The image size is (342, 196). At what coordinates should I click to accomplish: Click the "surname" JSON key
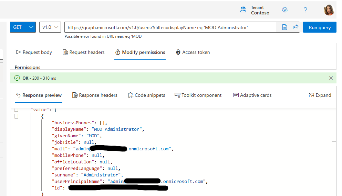click(x=64, y=175)
